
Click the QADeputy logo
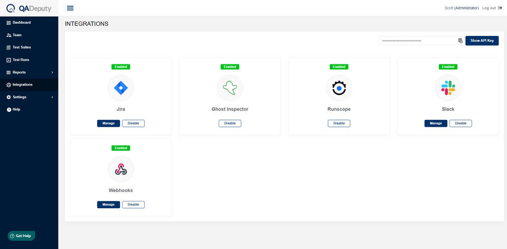pos(29,8)
